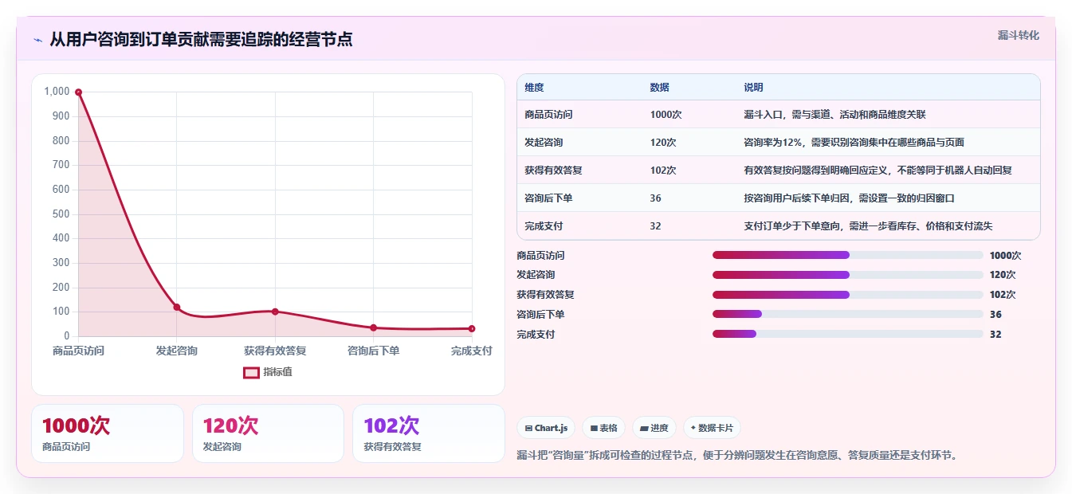Click the 数据卡片 chip
1072x494 pixels.
click(x=712, y=428)
